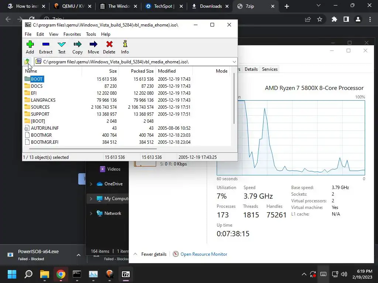This screenshot has width=378, height=283.
Task: Select the BOOT folder row
Action: pos(127,79)
